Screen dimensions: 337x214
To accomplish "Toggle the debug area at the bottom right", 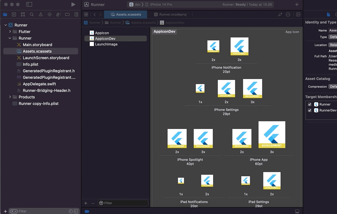I will pyautogui.click(x=297, y=211).
